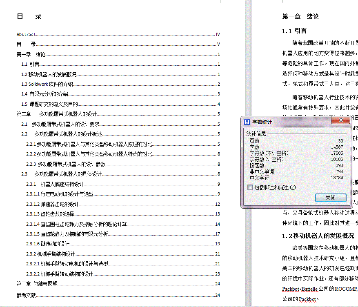358x307 pixels.
Task: Jump to 1.1 引言 from the contents list
Action: pyautogui.click(x=30, y=64)
